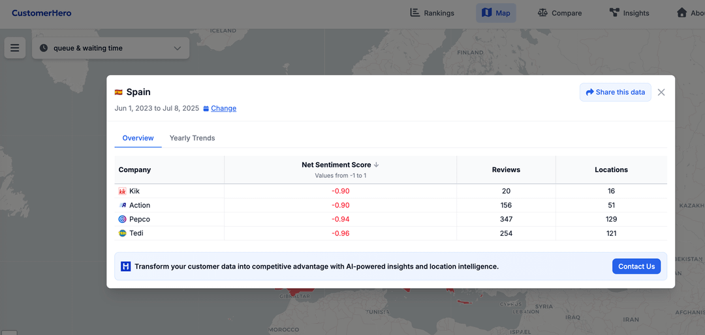The width and height of the screenshot is (705, 335).
Task: Click the Share this data button
Action: 615,93
